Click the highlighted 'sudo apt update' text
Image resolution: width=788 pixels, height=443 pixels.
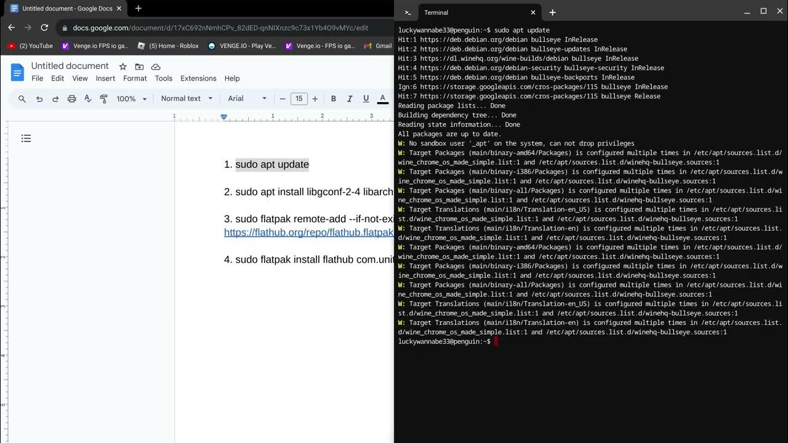272,164
